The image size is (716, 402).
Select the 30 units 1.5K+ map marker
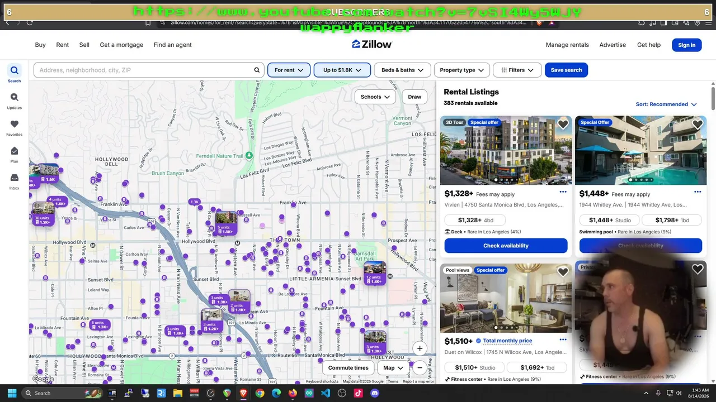point(43,214)
